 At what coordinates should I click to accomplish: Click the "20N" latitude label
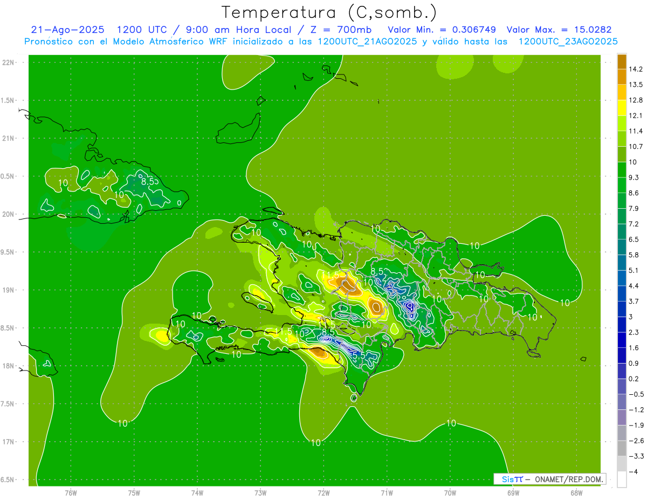point(8,214)
